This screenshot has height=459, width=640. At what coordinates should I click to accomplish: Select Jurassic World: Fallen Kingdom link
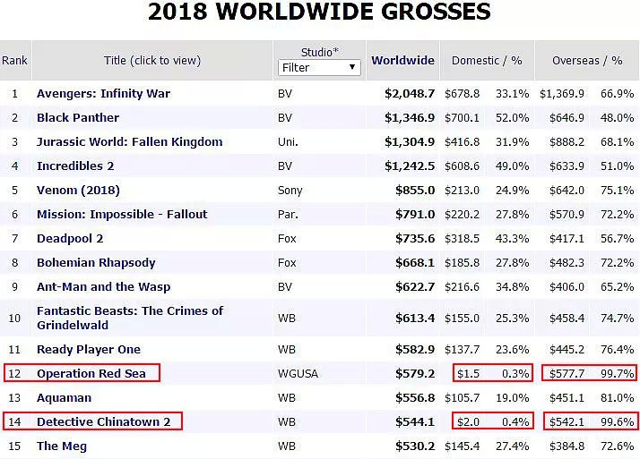point(129,141)
